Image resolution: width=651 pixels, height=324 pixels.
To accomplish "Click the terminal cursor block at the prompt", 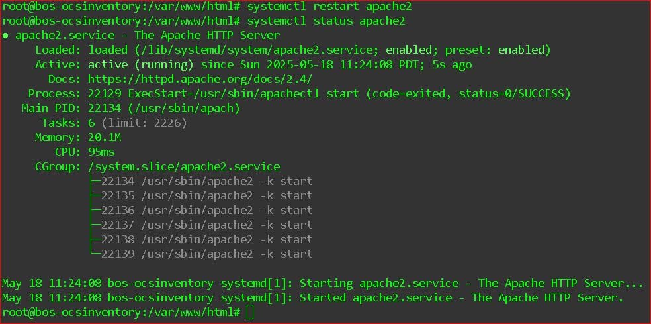I will click(250, 312).
